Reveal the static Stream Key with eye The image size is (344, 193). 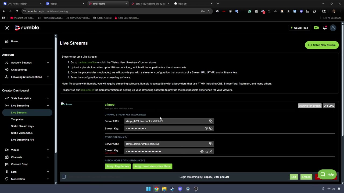click(202, 151)
